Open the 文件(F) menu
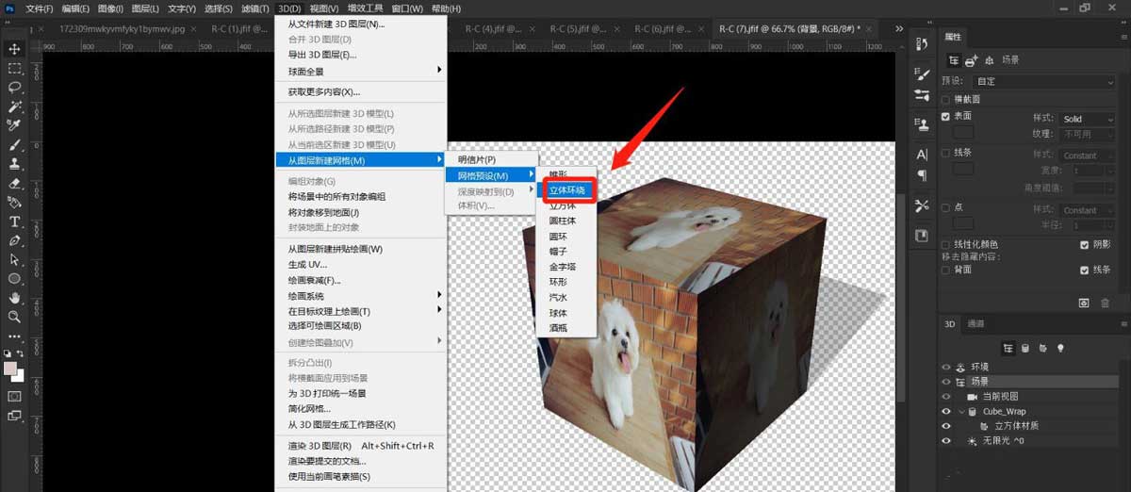 39,8
